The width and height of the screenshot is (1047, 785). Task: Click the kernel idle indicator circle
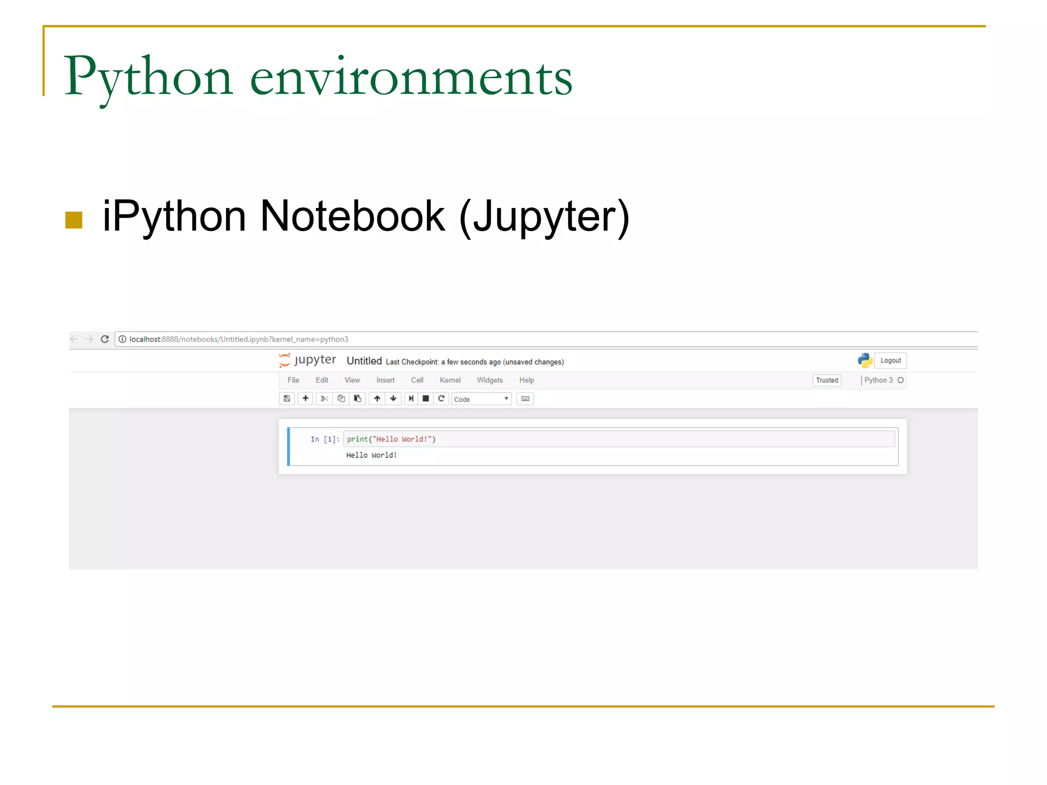click(x=901, y=380)
